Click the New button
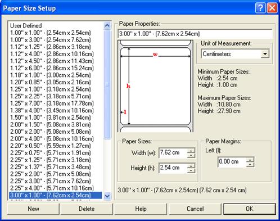 pyautogui.click(x=33, y=209)
